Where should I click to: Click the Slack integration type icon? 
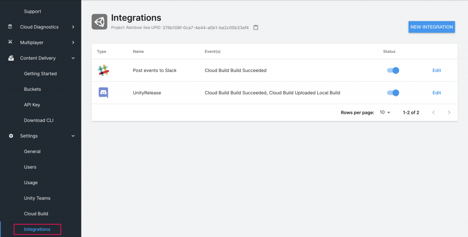(103, 71)
